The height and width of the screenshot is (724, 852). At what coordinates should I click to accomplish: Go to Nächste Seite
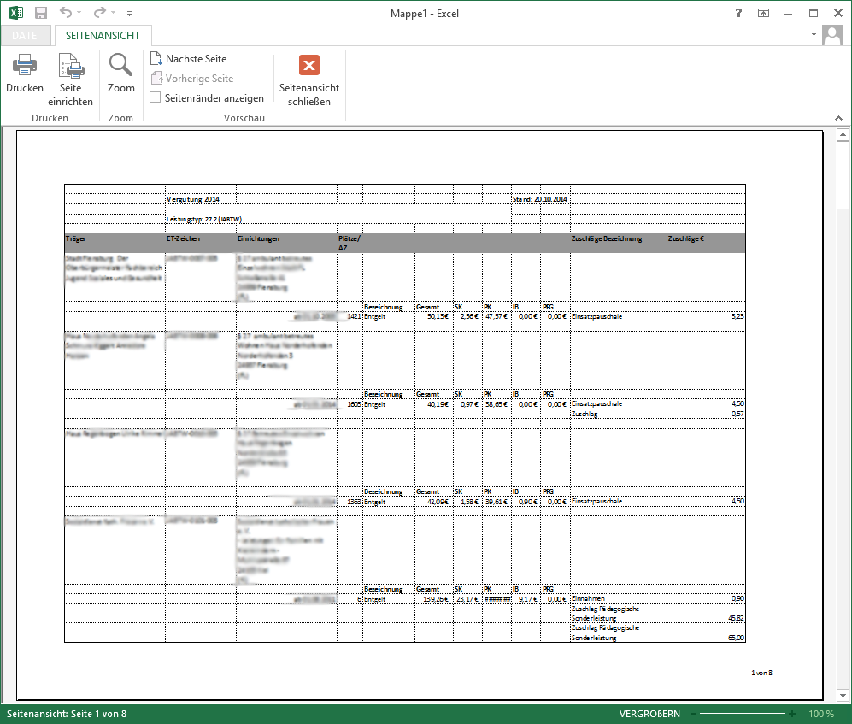point(188,59)
